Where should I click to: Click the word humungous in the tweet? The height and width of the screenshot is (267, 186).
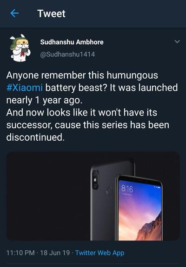tap(133, 75)
